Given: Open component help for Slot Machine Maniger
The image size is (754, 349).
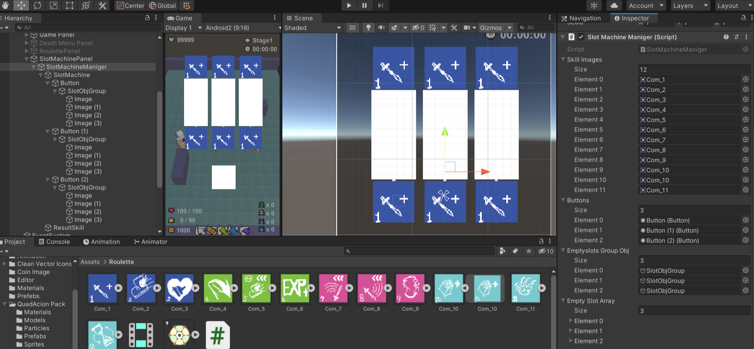Looking at the screenshot, I should coord(726,37).
